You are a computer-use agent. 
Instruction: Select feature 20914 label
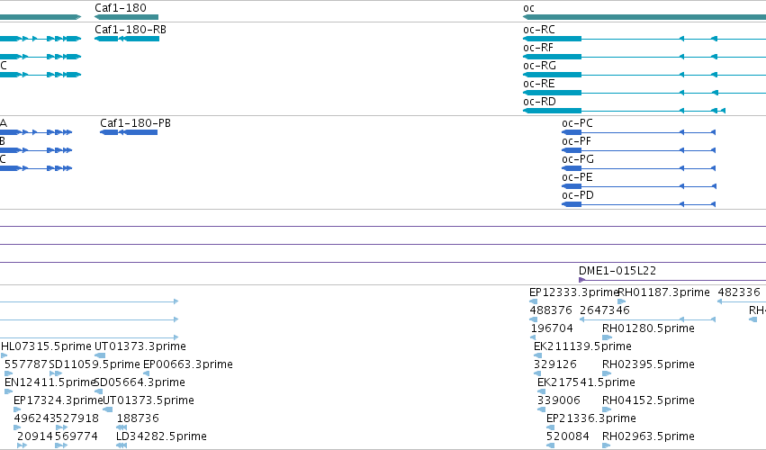[x=35, y=436]
